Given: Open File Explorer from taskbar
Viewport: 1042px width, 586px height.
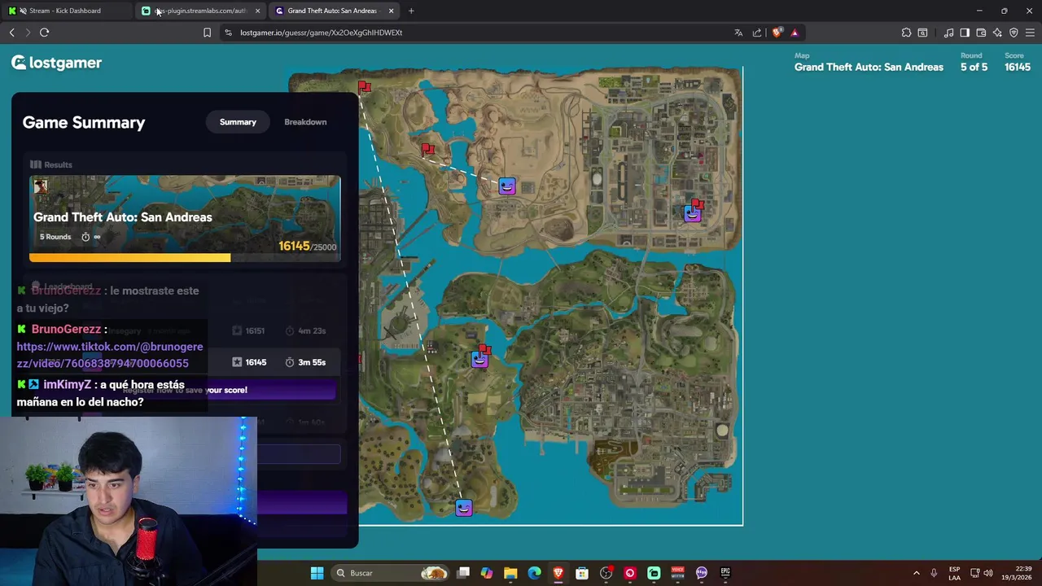Looking at the screenshot, I should tap(510, 573).
